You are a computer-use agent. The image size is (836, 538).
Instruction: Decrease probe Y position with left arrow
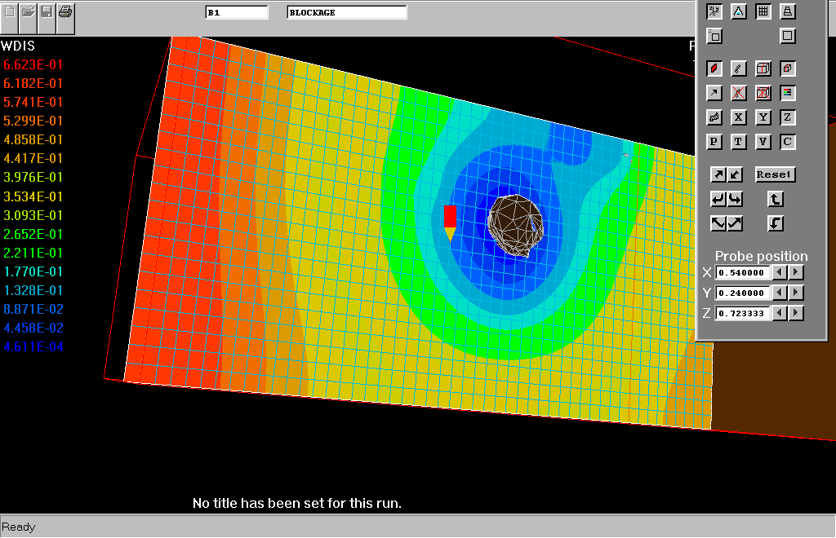780,293
